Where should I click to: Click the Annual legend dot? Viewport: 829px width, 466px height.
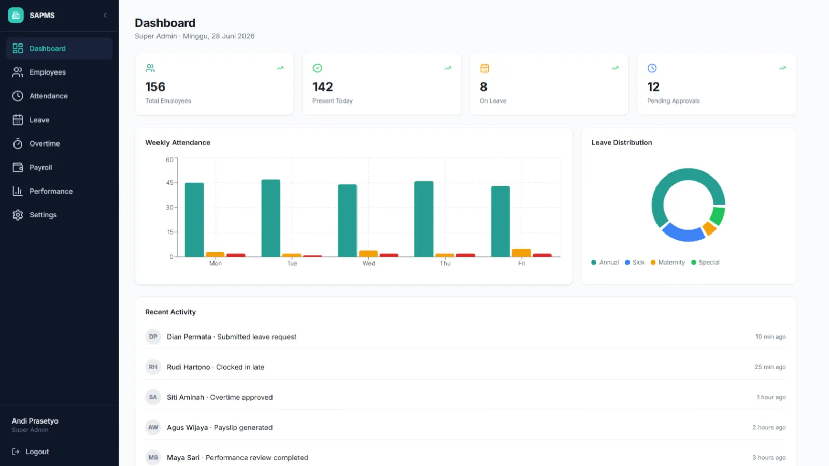(x=594, y=263)
